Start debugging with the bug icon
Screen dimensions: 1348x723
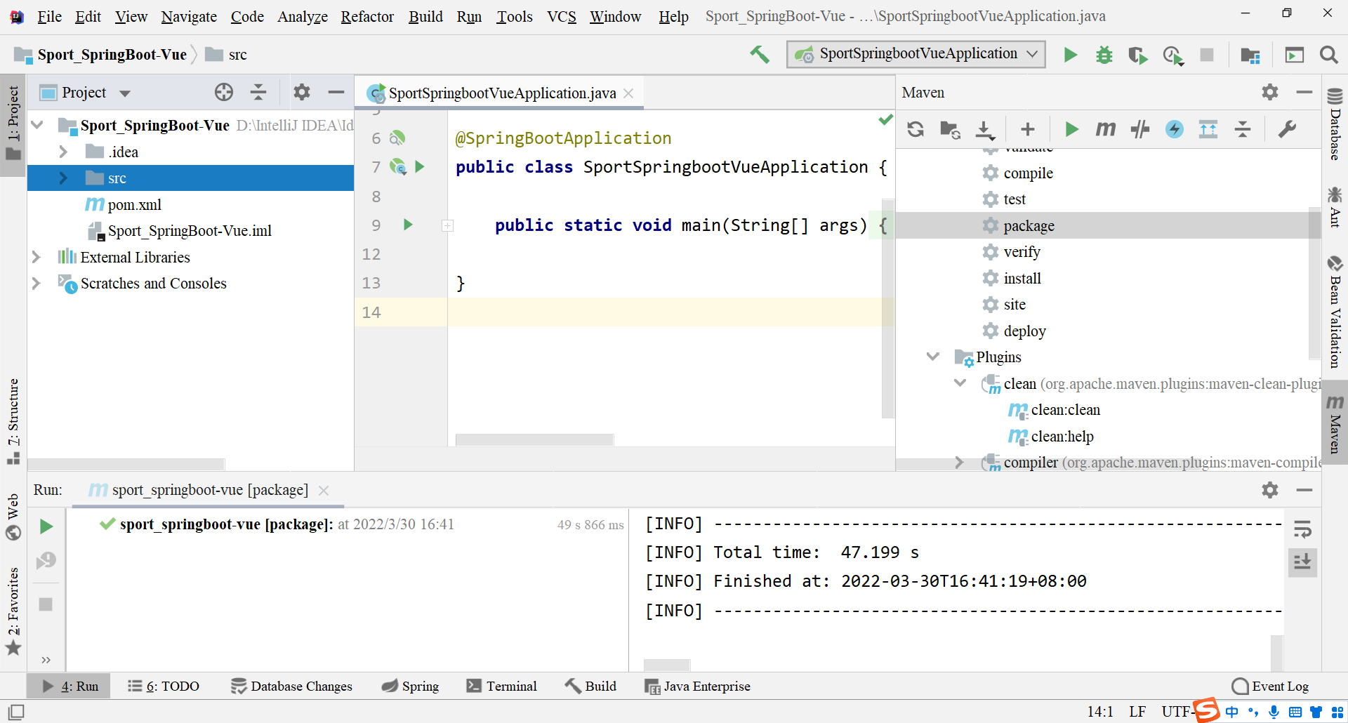[x=1104, y=55]
